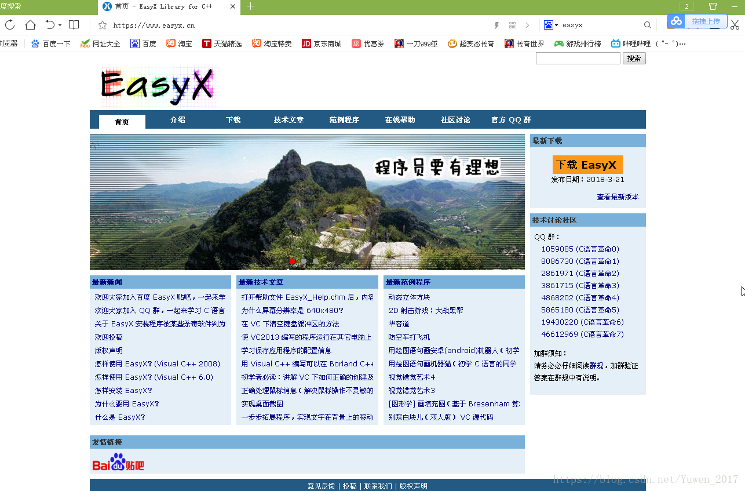Open the 淘宝特卖 bookmark
The image size is (745, 491).
272,43
